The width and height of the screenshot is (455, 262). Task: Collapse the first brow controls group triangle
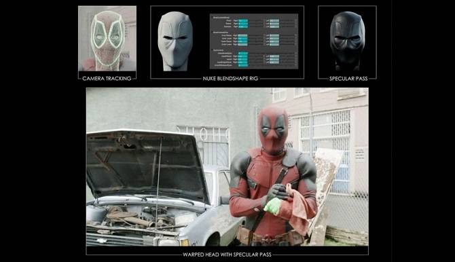pos(212,17)
